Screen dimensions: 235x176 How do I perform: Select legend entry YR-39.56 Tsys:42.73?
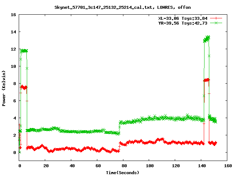[183, 23]
